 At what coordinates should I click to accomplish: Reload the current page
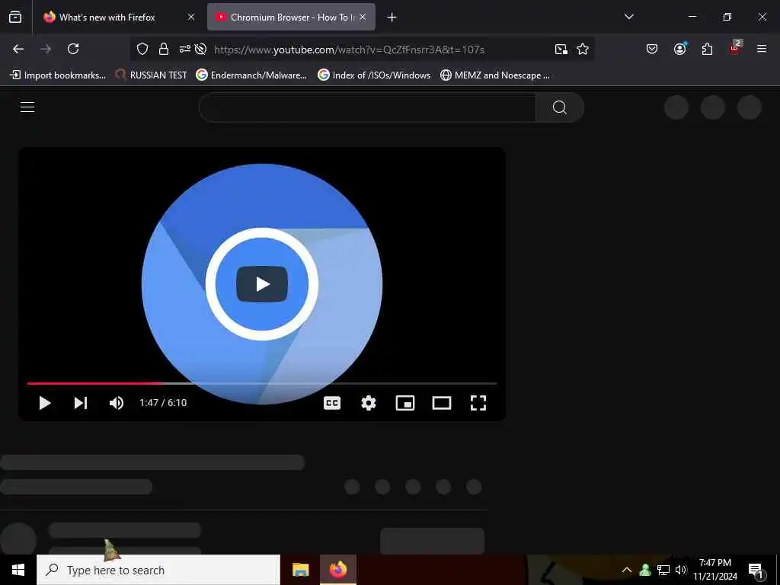[x=73, y=49]
